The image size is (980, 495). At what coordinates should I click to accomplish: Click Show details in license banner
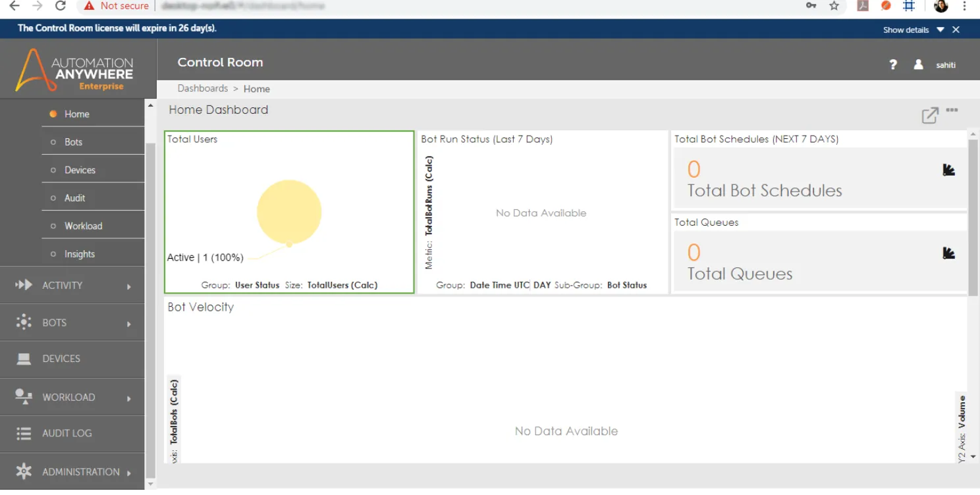906,30
